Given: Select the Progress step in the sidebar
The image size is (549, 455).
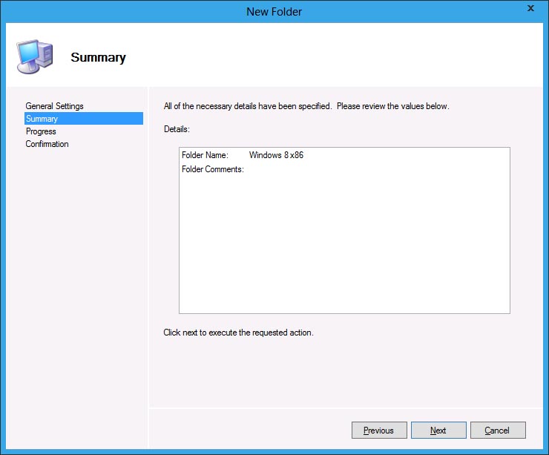Looking at the screenshot, I should coord(41,131).
